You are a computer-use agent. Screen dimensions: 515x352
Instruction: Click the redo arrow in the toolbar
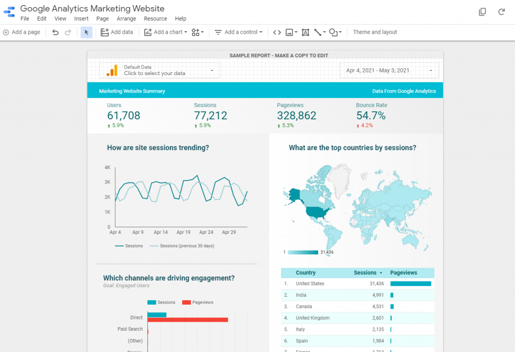pos(68,32)
